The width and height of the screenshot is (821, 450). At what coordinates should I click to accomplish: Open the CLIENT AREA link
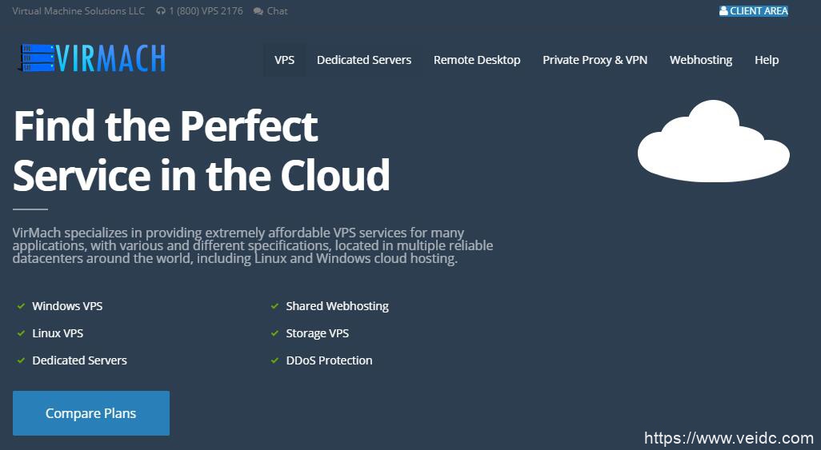tap(759, 11)
